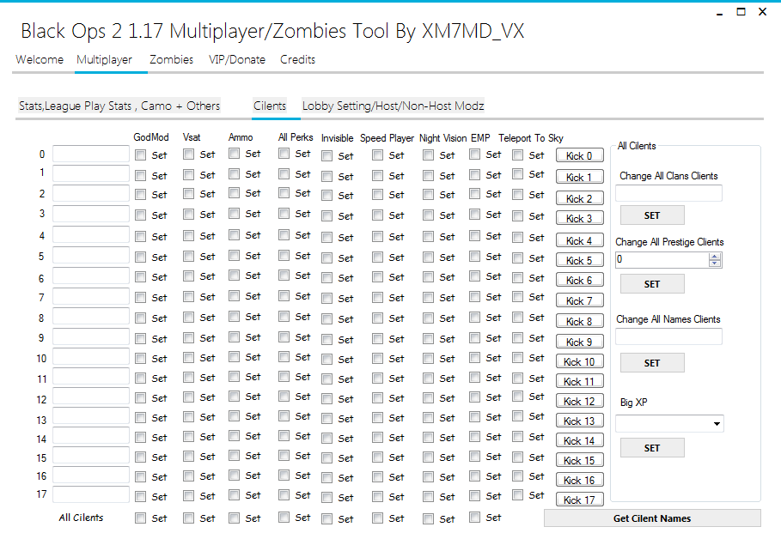Enable Invisible for client 9
The image size is (781, 533).
326,340
